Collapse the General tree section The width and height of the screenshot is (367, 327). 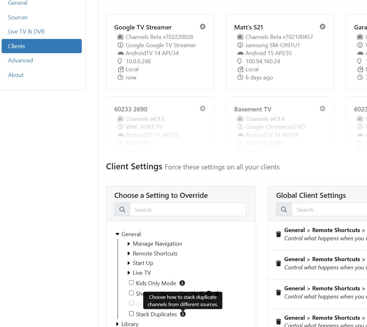(118, 234)
